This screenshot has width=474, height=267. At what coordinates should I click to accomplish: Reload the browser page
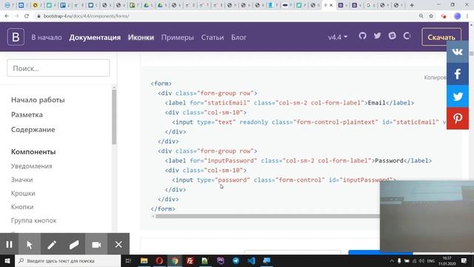point(27,16)
